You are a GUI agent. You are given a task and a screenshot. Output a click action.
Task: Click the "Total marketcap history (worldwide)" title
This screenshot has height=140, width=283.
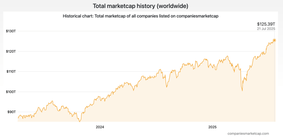[x=141, y=6]
